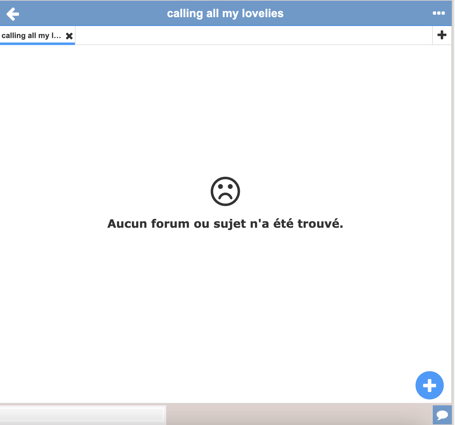Screen dimensions: 455x425
Task: Open the chat speech bubble icon
Action: [x=442, y=415]
